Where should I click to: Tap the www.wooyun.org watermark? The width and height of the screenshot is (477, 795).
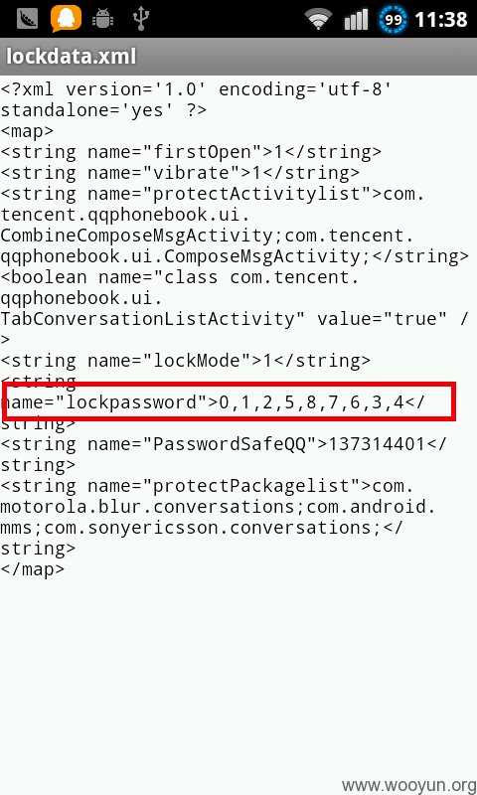click(408, 785)
